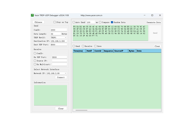Enable the Save checkbox in log filter
195x125 pixels.
(95, 46)
